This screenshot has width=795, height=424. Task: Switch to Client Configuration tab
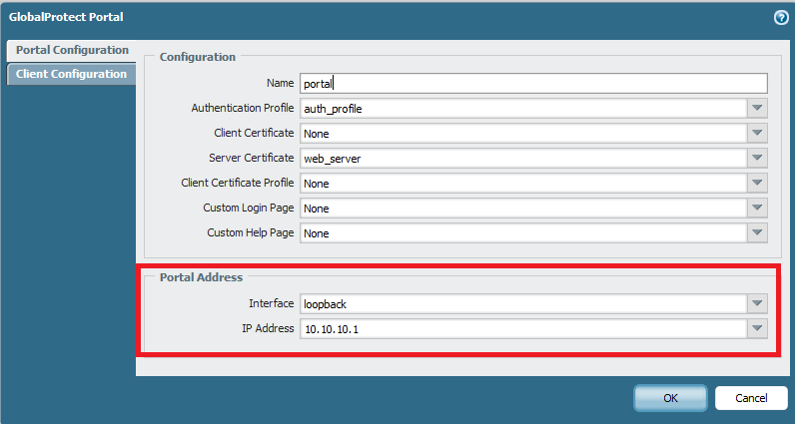pyautogui.click(x=71, y=74)
